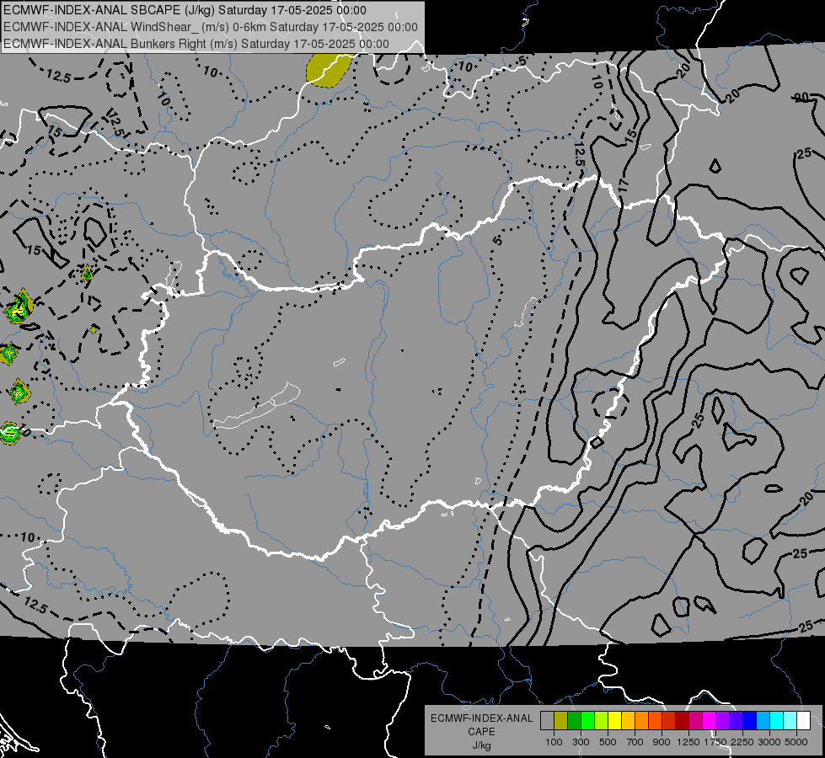825x758 pixels.
Task: Click the 300 legend scale label
Action: coord(581,742)
